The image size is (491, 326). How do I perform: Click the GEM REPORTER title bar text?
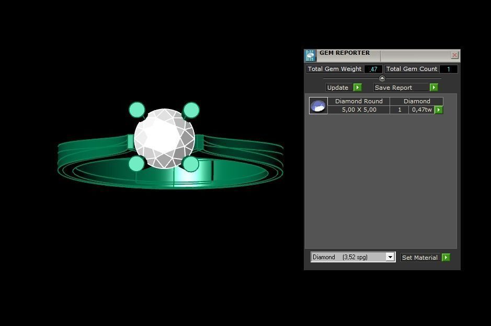(x=345, y=53)
